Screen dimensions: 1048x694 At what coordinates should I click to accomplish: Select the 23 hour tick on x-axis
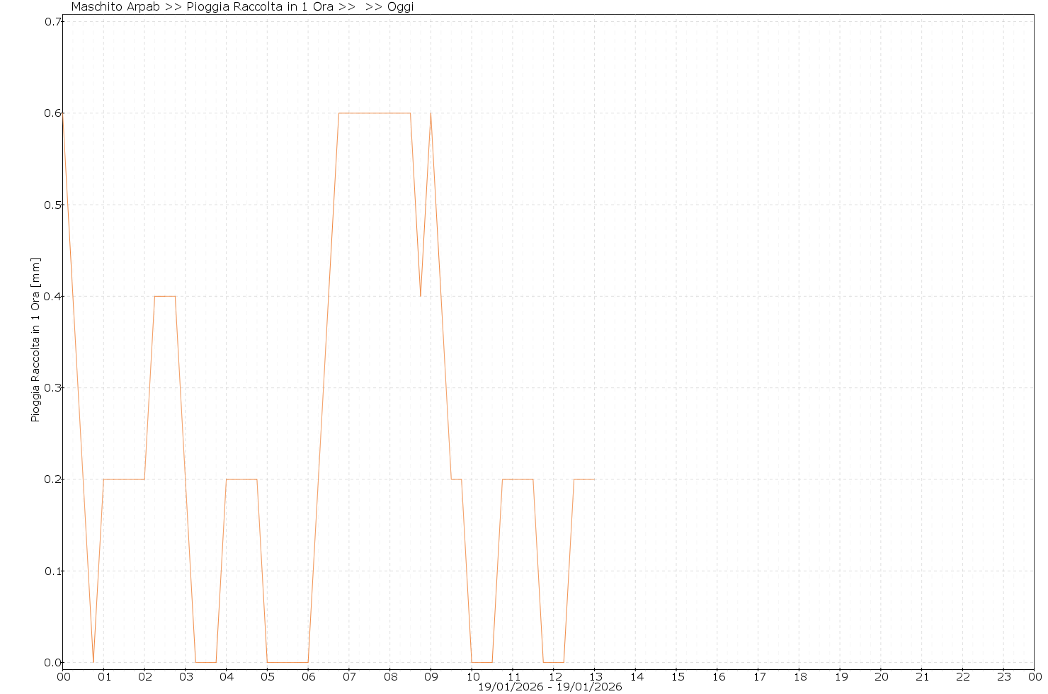click(x=1003, y=677)
